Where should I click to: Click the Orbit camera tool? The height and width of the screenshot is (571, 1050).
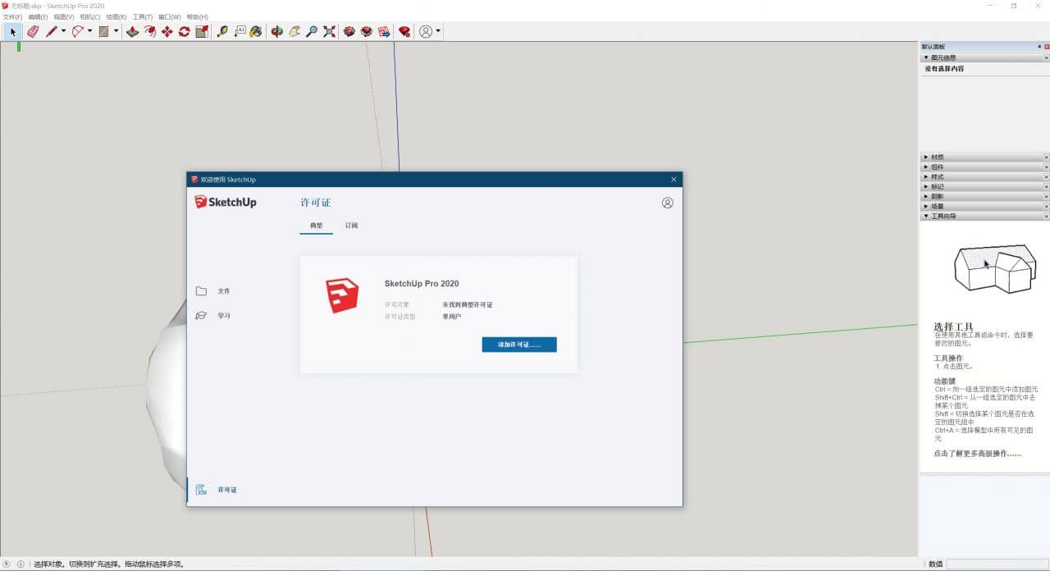tap(276, 31)
